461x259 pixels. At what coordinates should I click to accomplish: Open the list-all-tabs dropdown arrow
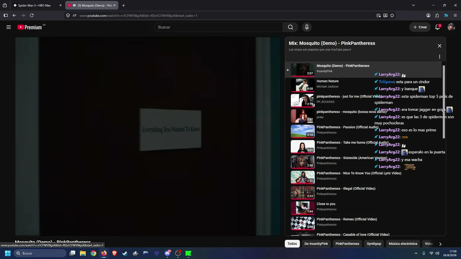[413, 5]
